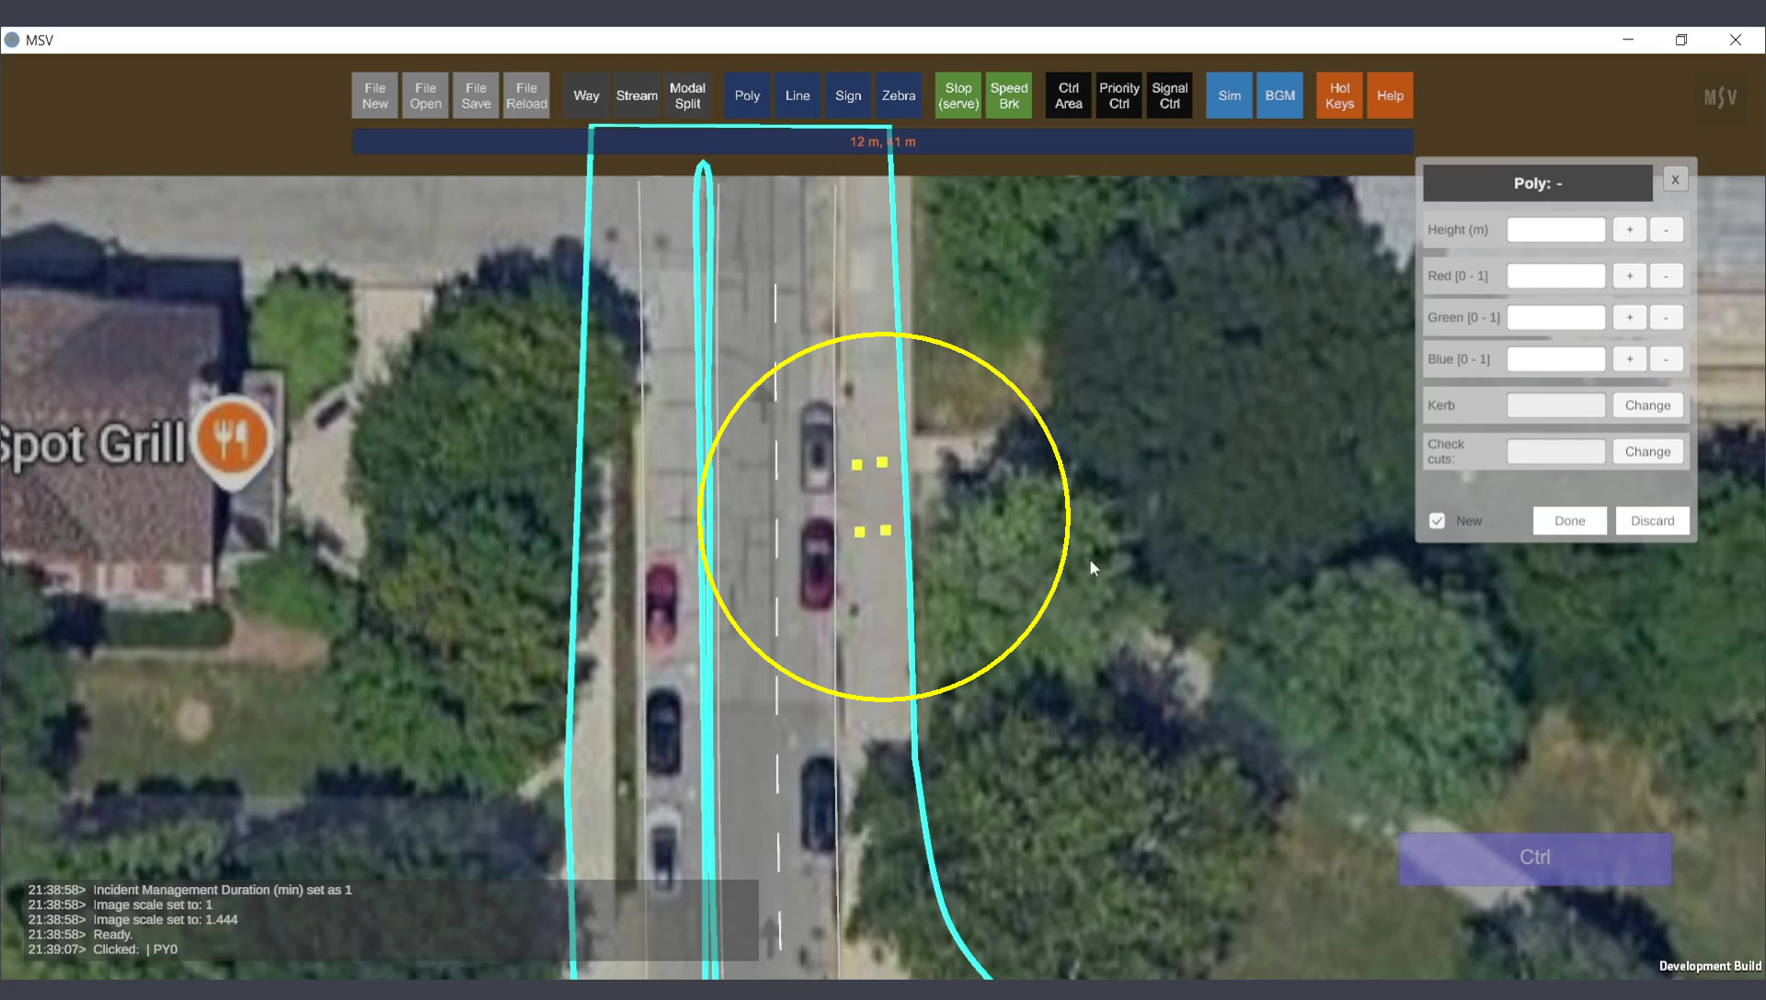Click the BGM toolbar button
The width and height of the screenshot is (1766, 1000).
(1279, 96)
